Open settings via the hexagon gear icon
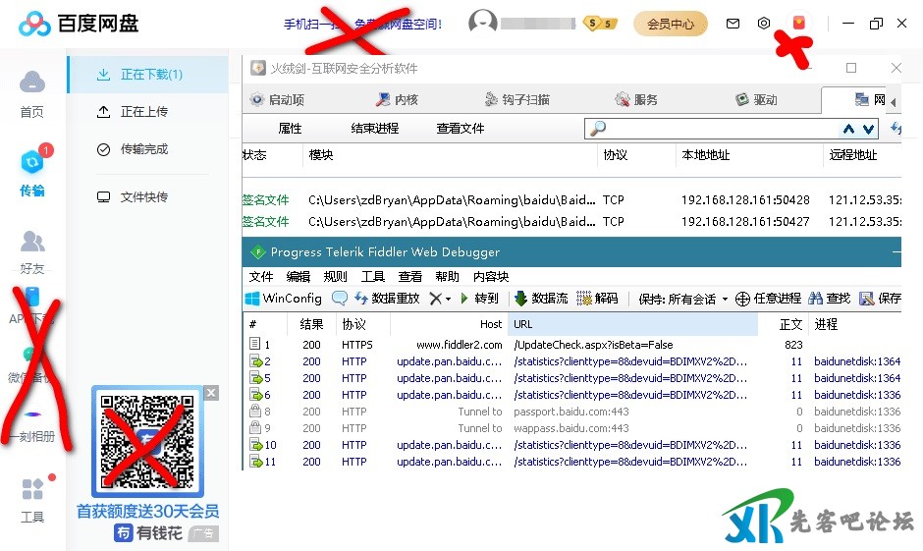 click(x=764, y=24)
